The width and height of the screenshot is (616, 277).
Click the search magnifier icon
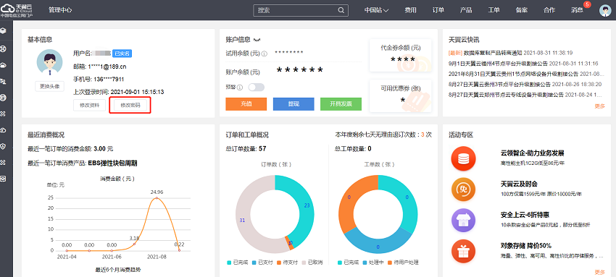point(341,11)
